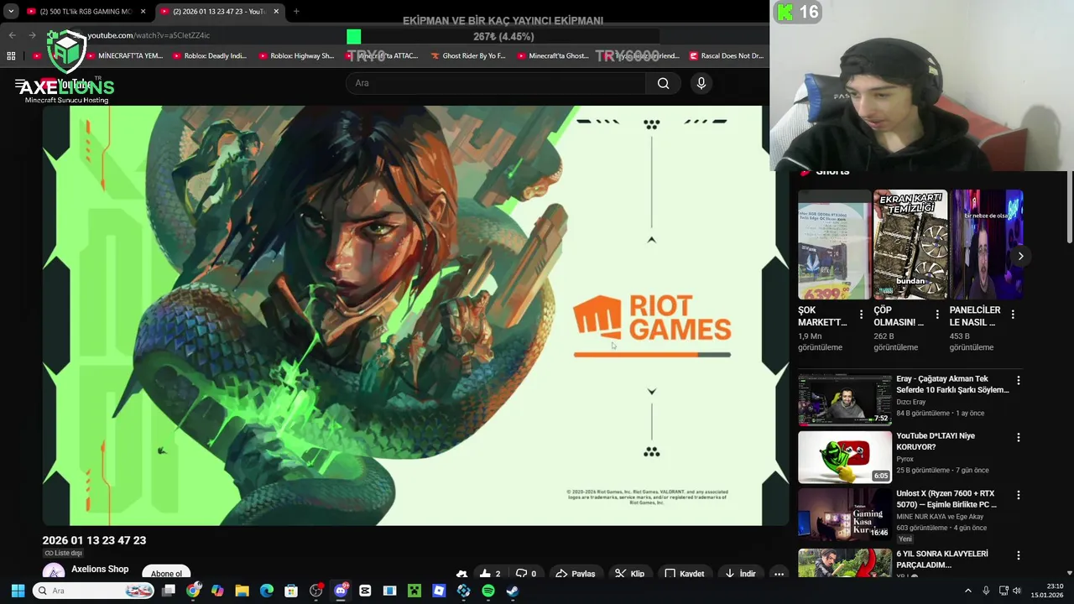Open Ghost Rider By Yo F... bookmark
This screenshot has height=604, width=1074.
click(468, 56)
